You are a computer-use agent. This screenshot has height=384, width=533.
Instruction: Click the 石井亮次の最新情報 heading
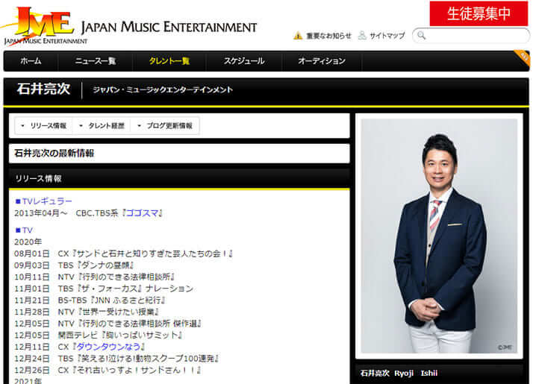pyautogui.click(x=54, y=154)
